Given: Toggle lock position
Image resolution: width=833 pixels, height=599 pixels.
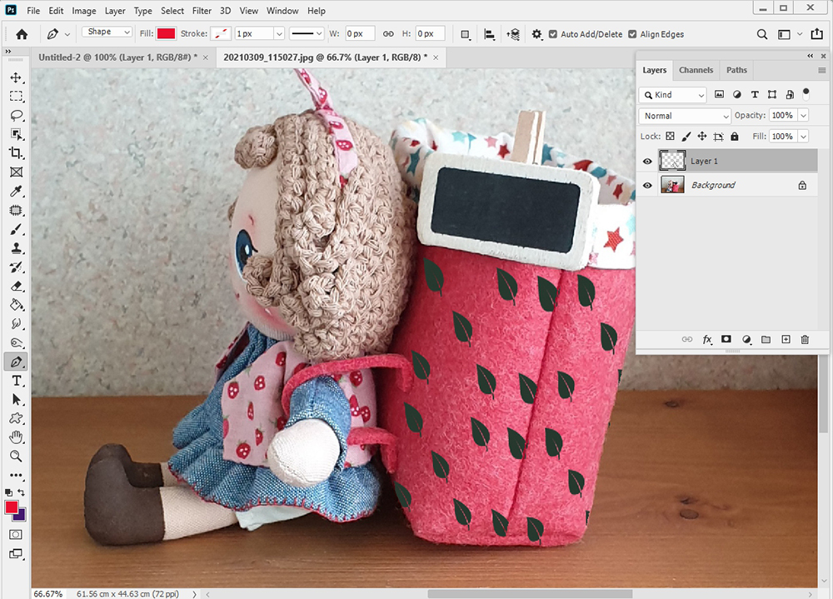Looking at the screenshot, I should pos(701,137).
